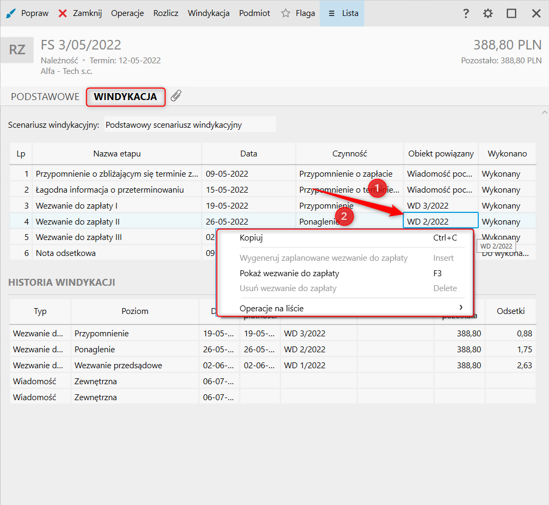Click the Flaga star icon
Image resolution: width=549 pixels, height=505 pixels.
click(286, 13)
